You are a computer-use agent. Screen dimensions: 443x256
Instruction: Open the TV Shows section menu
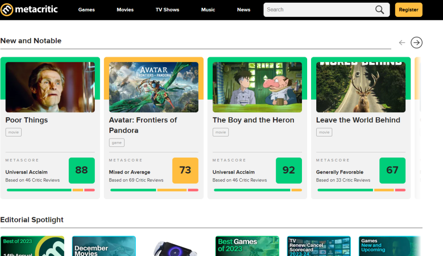(x=167, y=9)
